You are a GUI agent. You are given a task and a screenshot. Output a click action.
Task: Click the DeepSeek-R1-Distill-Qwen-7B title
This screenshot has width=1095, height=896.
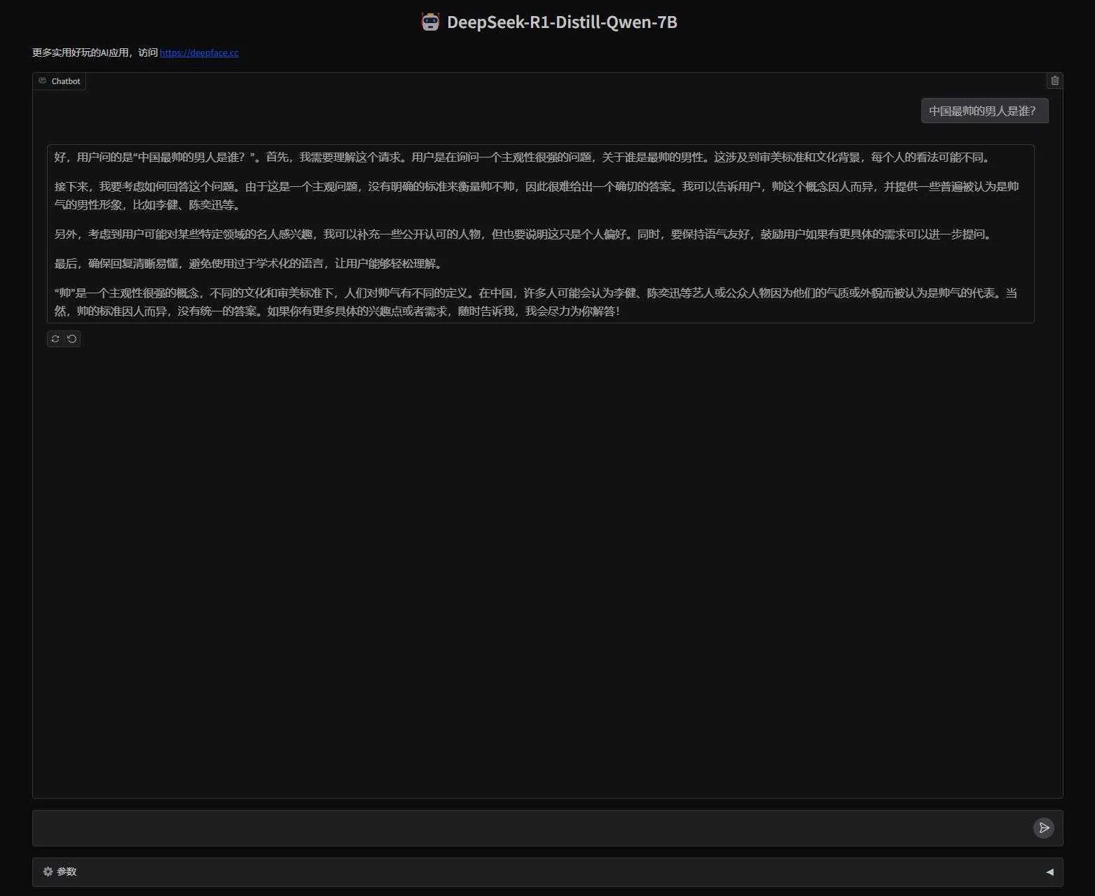coord(562,22)
